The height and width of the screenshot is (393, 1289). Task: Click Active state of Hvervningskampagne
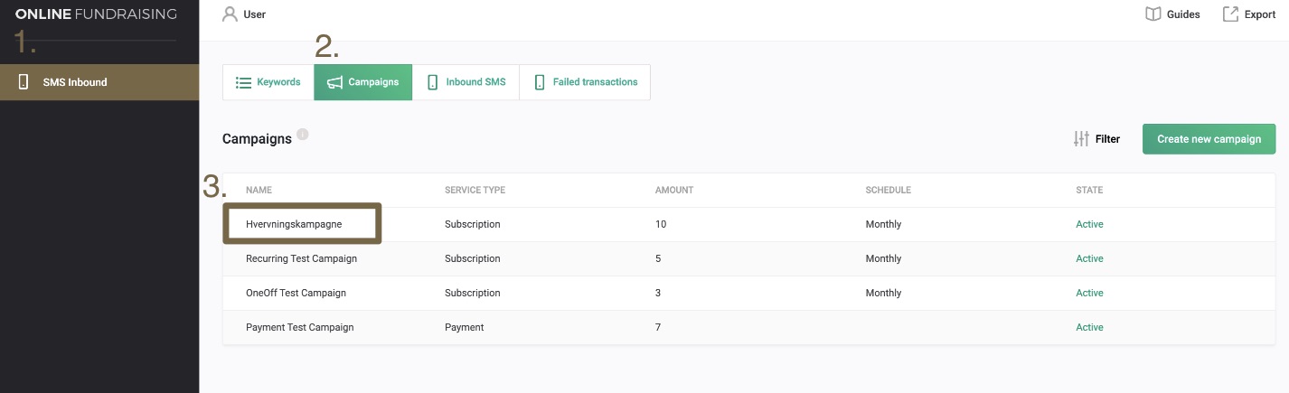[x=1089, y=224]
